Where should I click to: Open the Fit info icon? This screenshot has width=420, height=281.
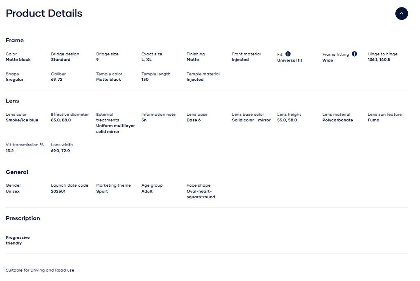288,54
